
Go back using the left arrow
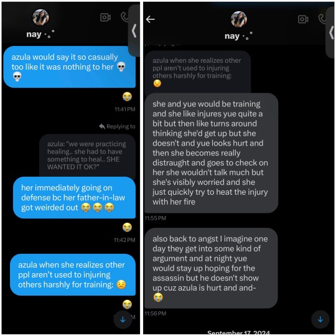pyautogui.click(x=150, y=19)
